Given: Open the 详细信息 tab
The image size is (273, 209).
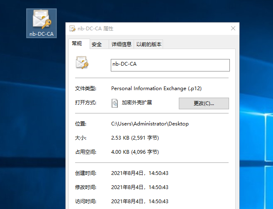Looking at the screenshot, I should click(x=121, y=44).
